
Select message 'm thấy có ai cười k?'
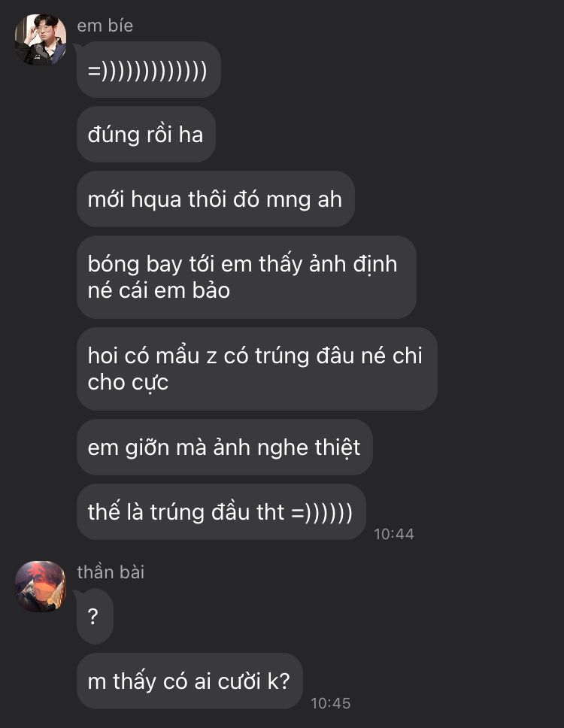tap(190, 681)
